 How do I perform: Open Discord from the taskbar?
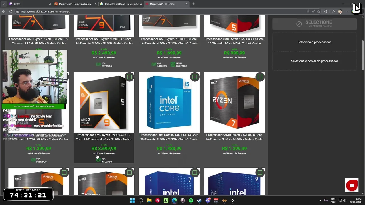pos(208,200)
